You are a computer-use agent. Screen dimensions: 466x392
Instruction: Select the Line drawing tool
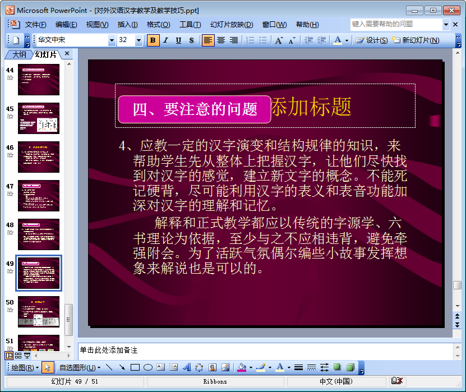(109, 368)
